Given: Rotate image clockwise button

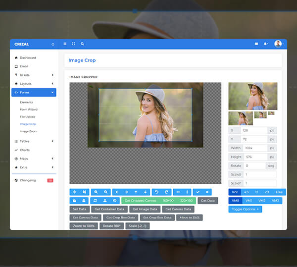Looking at the screenshot, I should pos(166,192).
